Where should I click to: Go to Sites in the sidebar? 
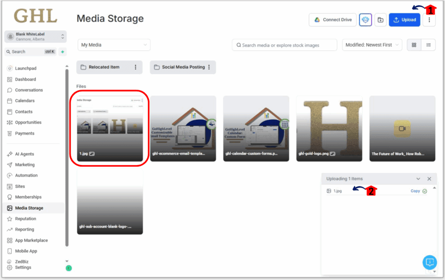point(20,186)
